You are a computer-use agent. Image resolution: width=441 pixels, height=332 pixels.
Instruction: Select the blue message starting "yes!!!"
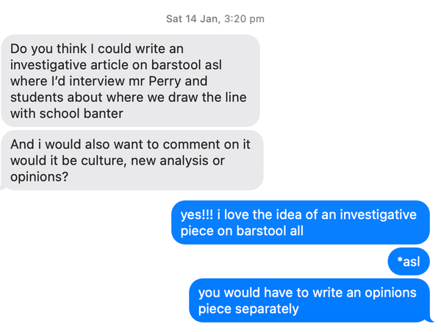pyautogui.click(x=299, y=223)
